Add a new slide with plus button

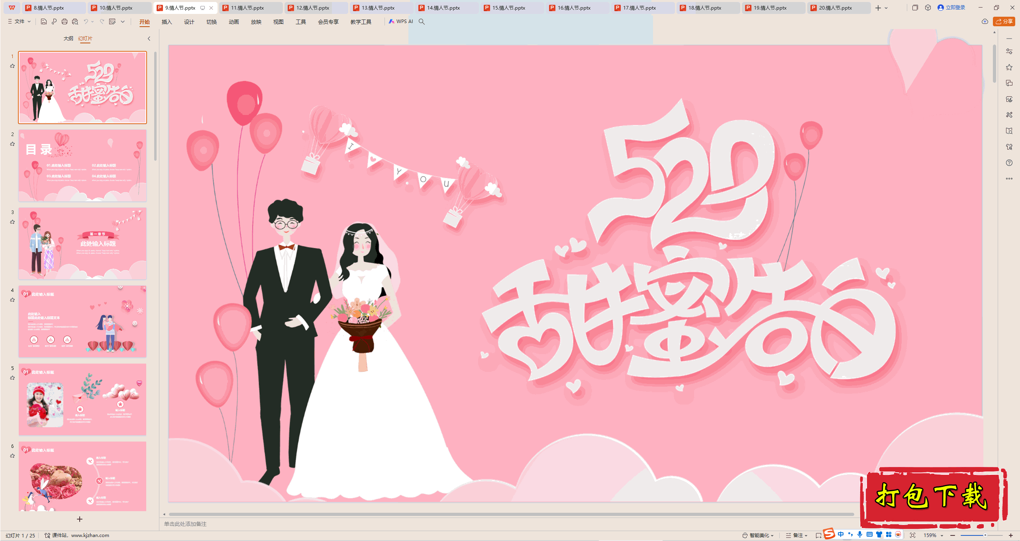80,519
